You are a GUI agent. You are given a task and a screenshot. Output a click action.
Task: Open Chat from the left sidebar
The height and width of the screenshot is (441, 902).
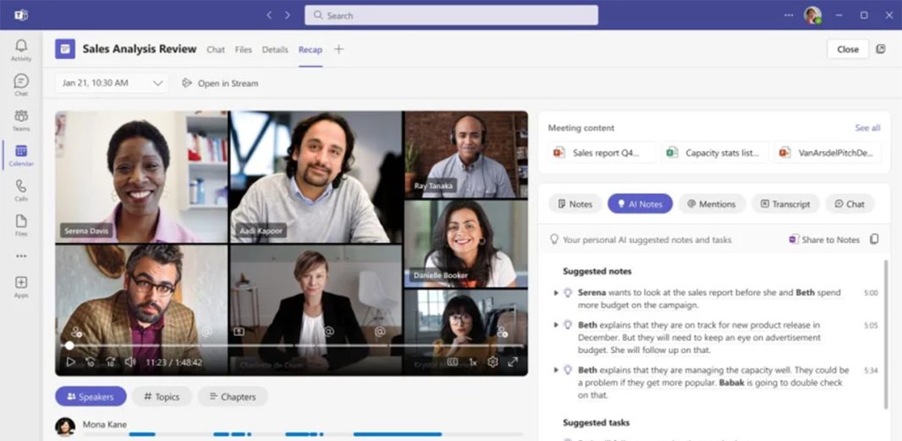tap(21, 85)
